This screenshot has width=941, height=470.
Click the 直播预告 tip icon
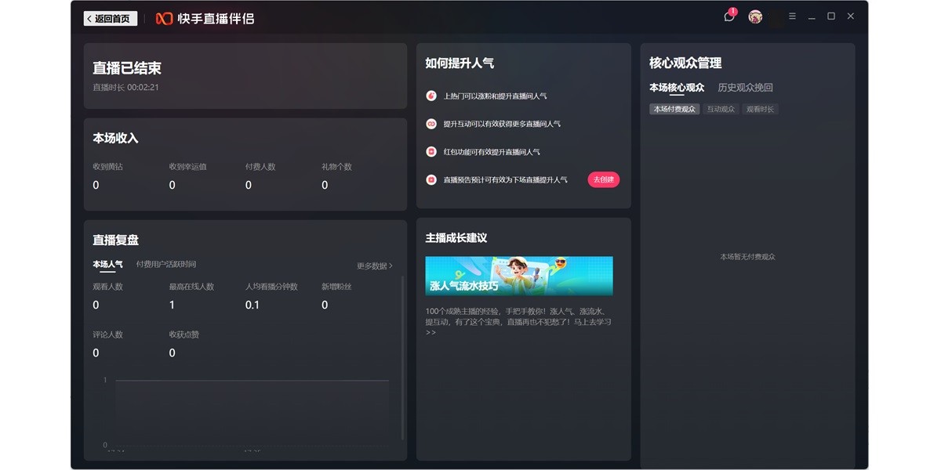click(x=431, y=180)
